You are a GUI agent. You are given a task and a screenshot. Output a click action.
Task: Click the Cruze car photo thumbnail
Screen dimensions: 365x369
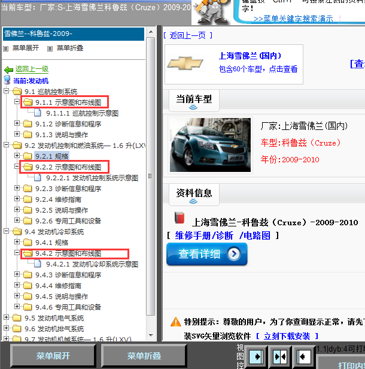[x=210, y=145]
